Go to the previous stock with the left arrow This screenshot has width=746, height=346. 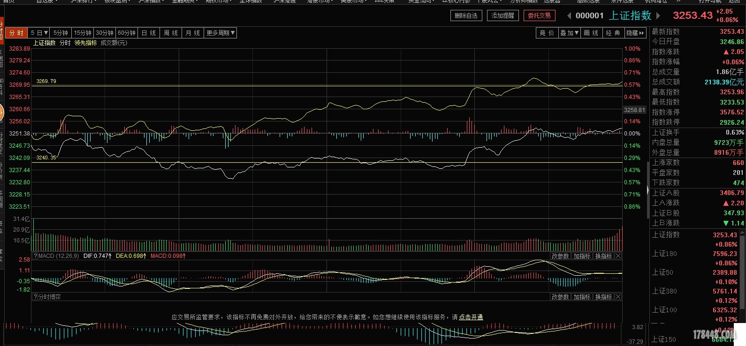pos(569,15)
